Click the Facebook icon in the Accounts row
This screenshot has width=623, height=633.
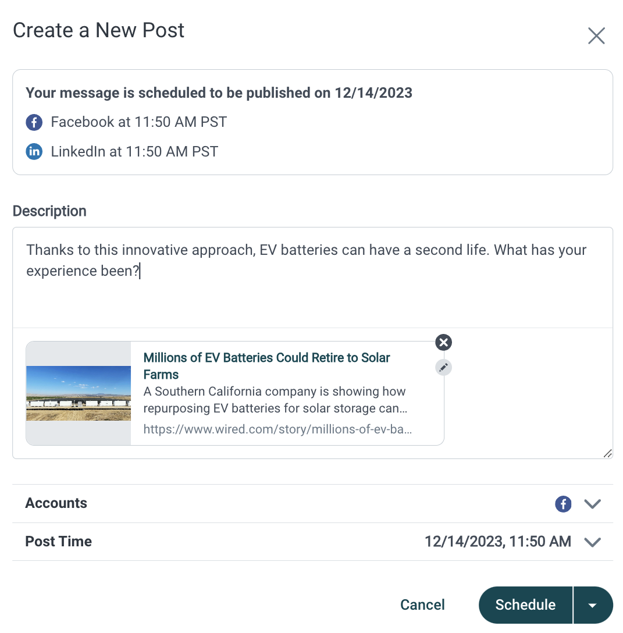(563, 504)
